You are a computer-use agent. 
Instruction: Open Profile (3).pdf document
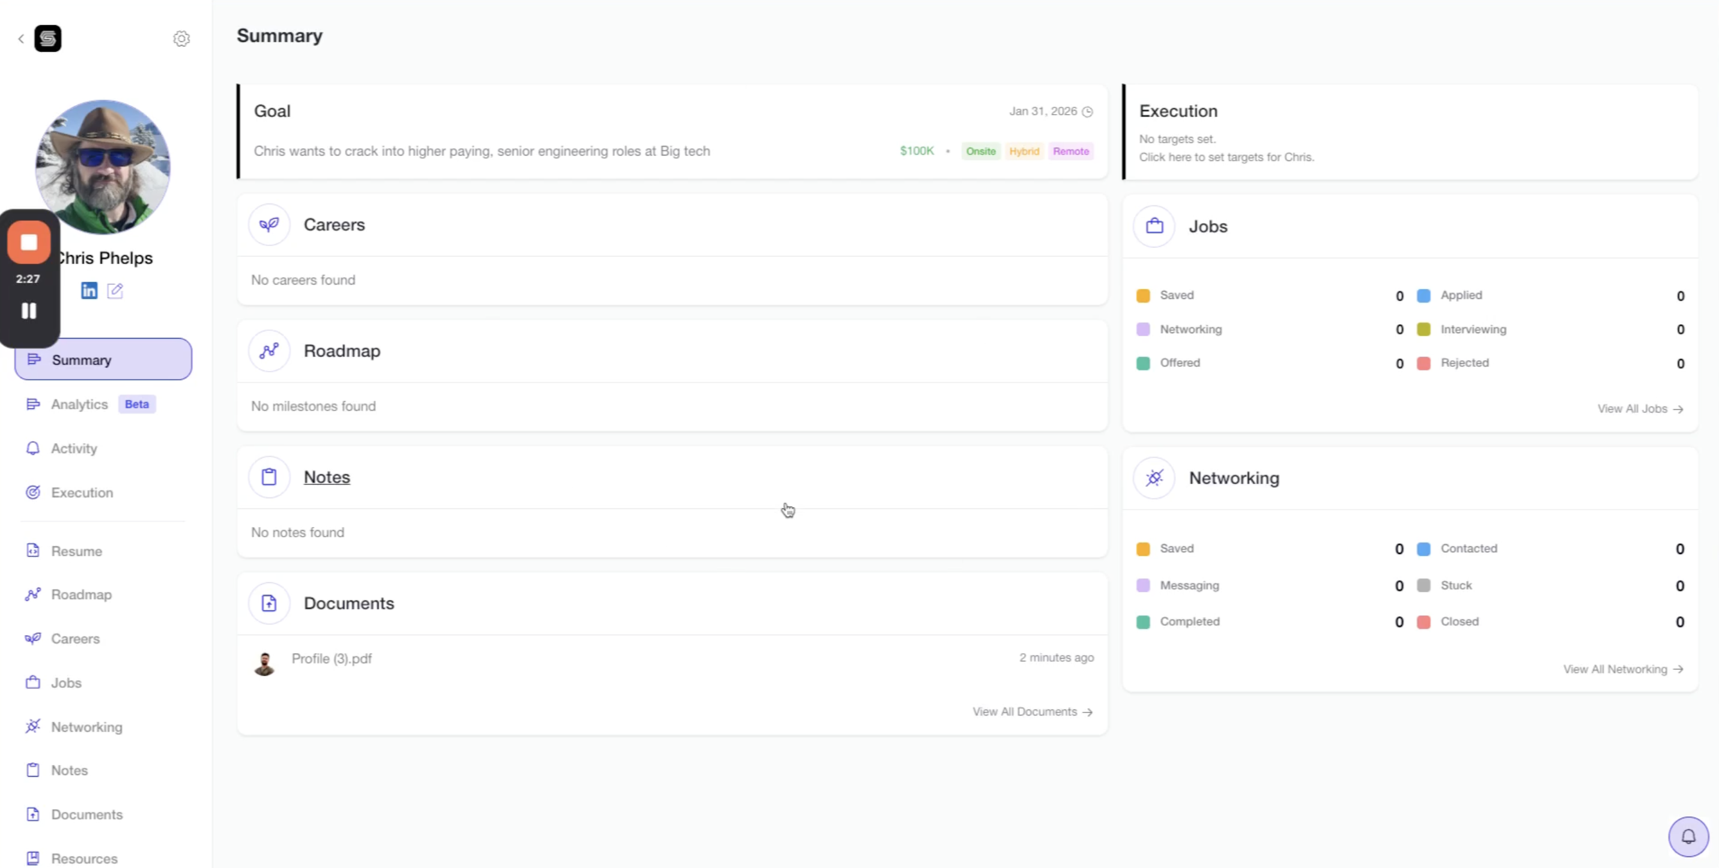[331, 659]
